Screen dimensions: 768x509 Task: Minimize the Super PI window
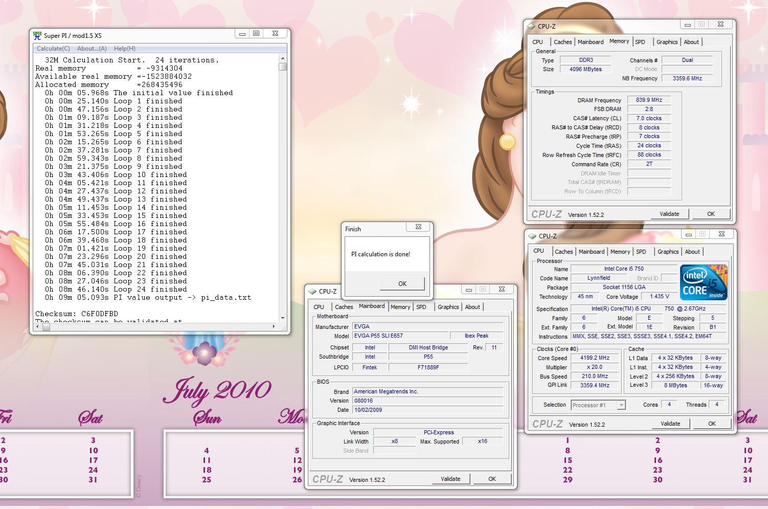[x=242, y=33]
